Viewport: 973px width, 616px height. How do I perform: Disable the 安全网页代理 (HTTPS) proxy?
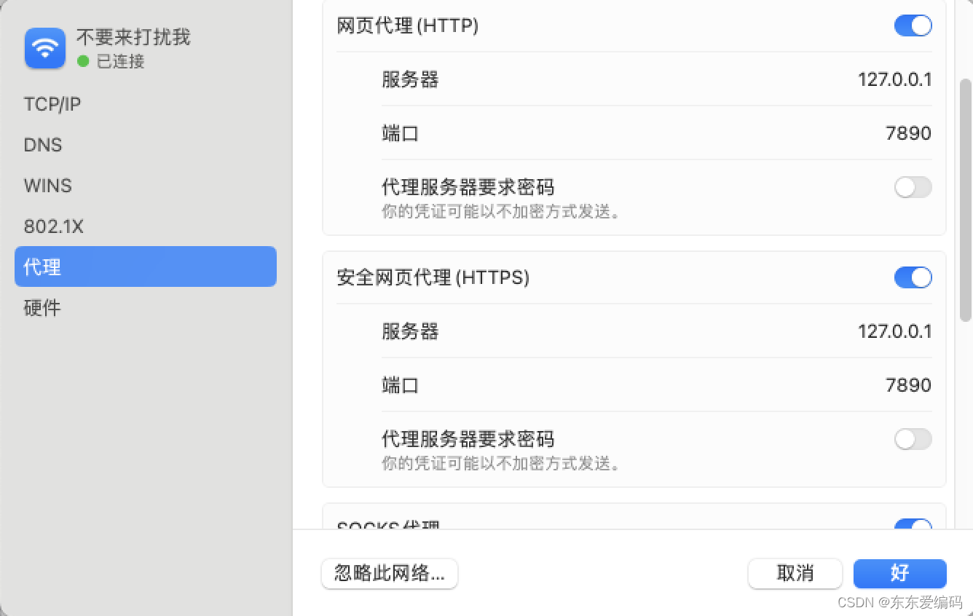(913, 277)
